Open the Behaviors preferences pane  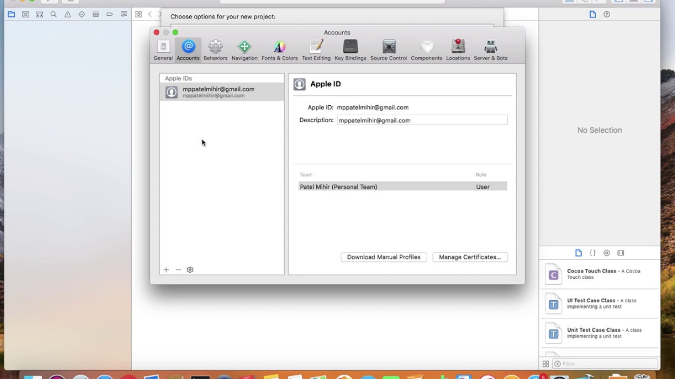215,51
